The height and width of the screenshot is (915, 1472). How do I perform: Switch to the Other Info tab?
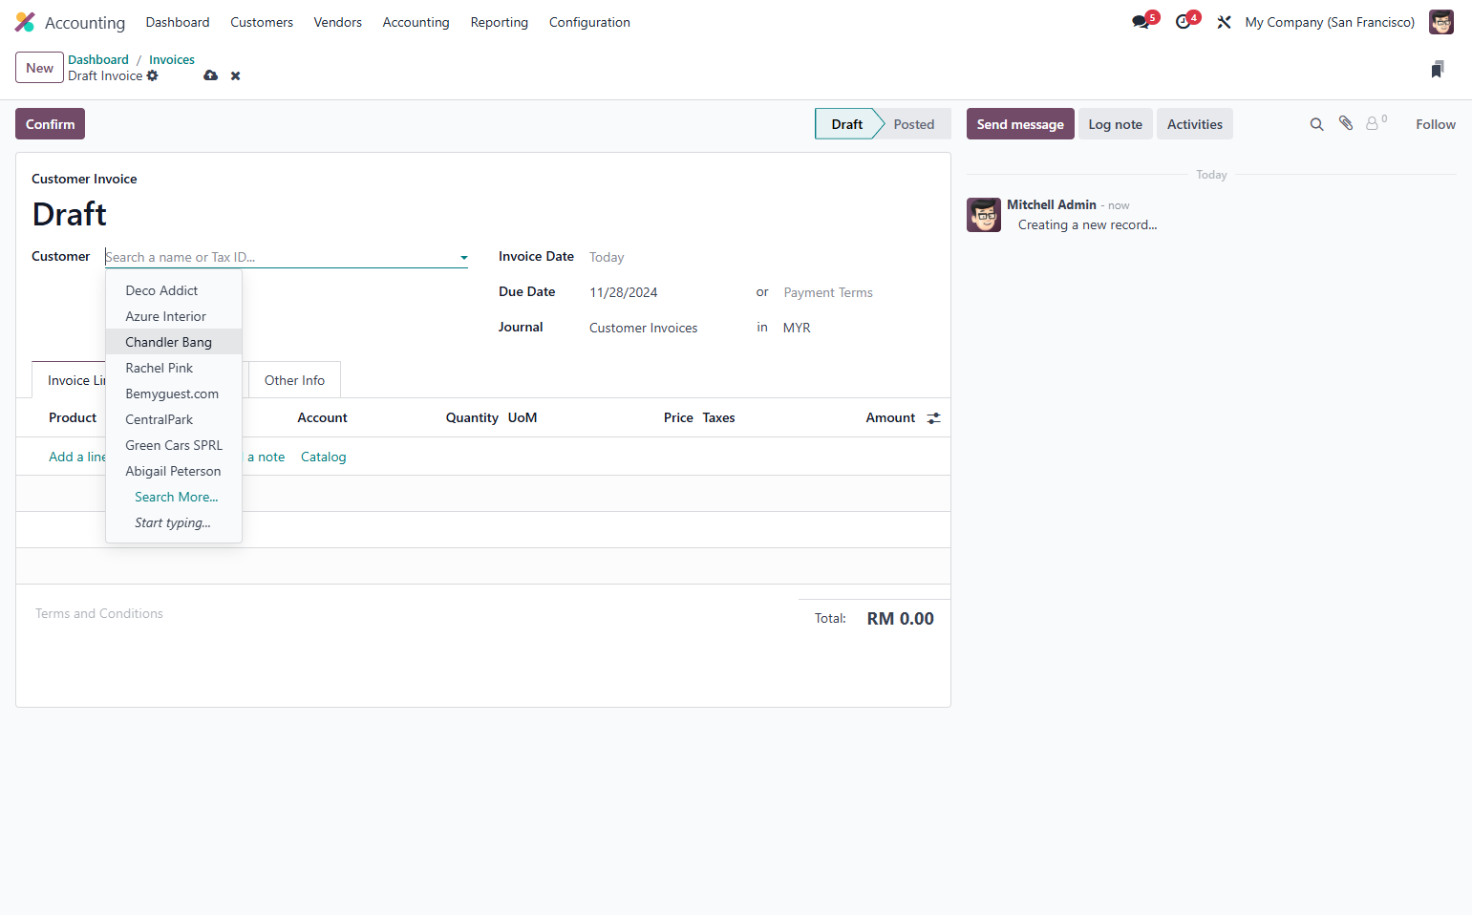point(294,380)
